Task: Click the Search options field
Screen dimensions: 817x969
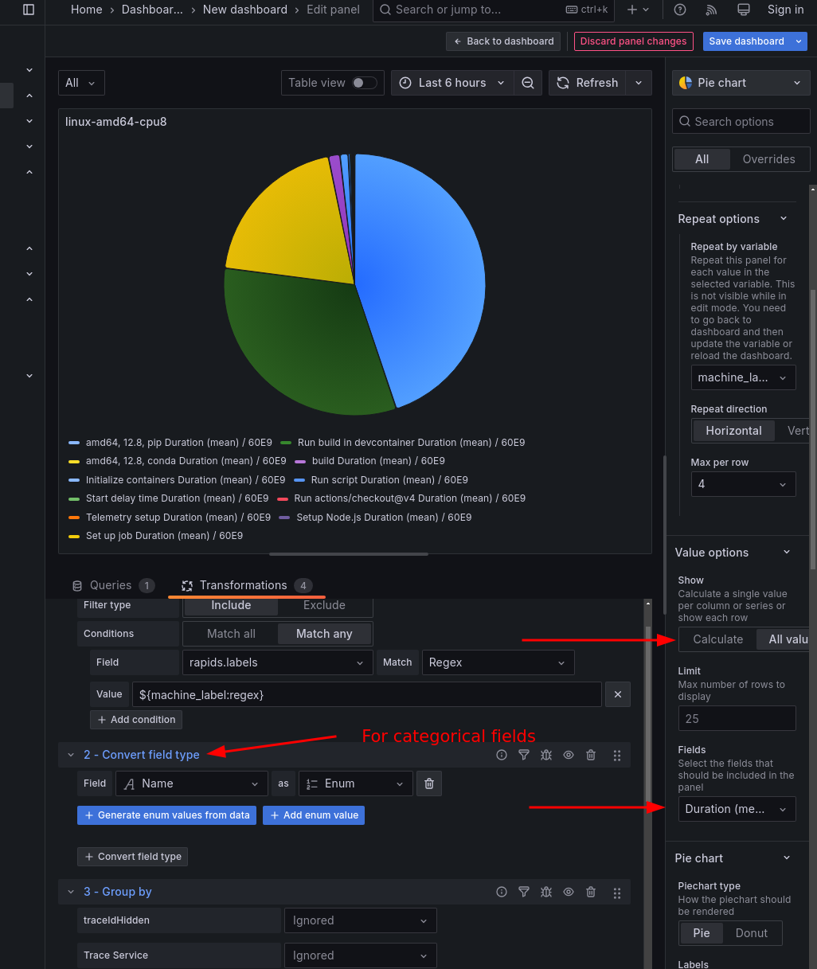Action: [x=741, y=122]
